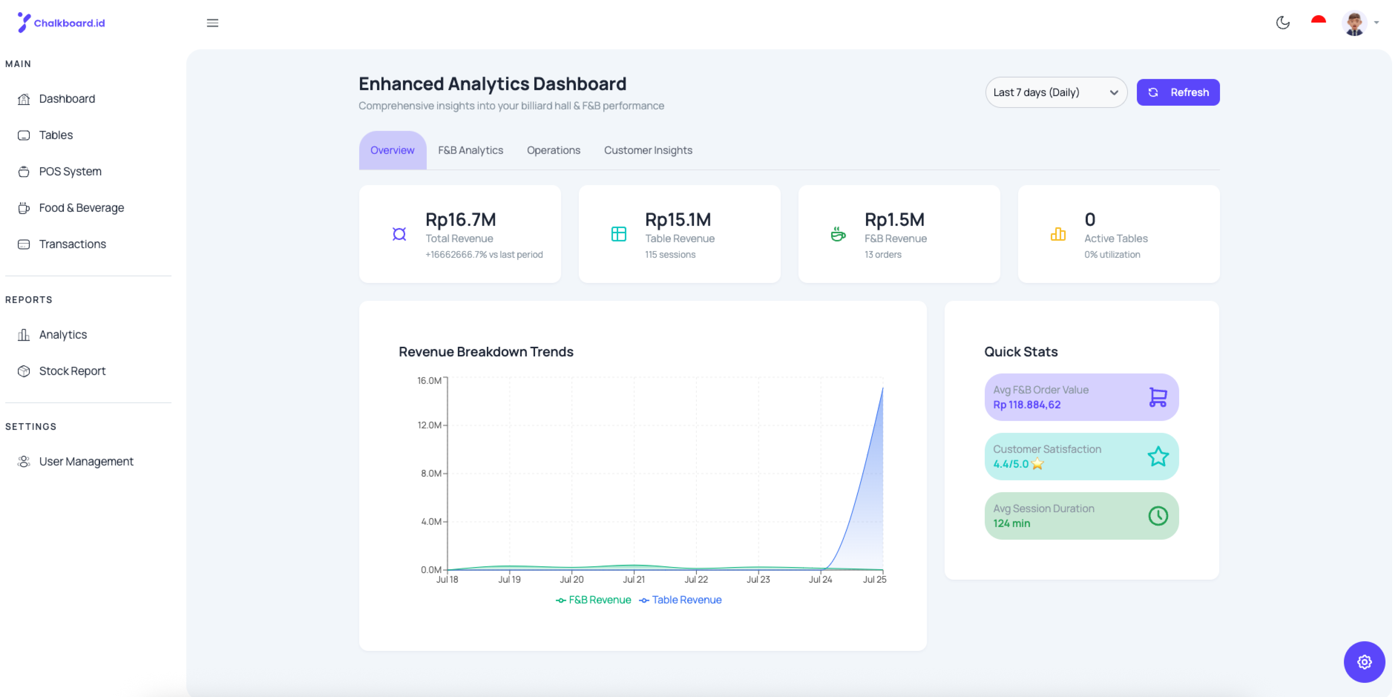
Task: Click the Refresh button
Action: 1178,92
